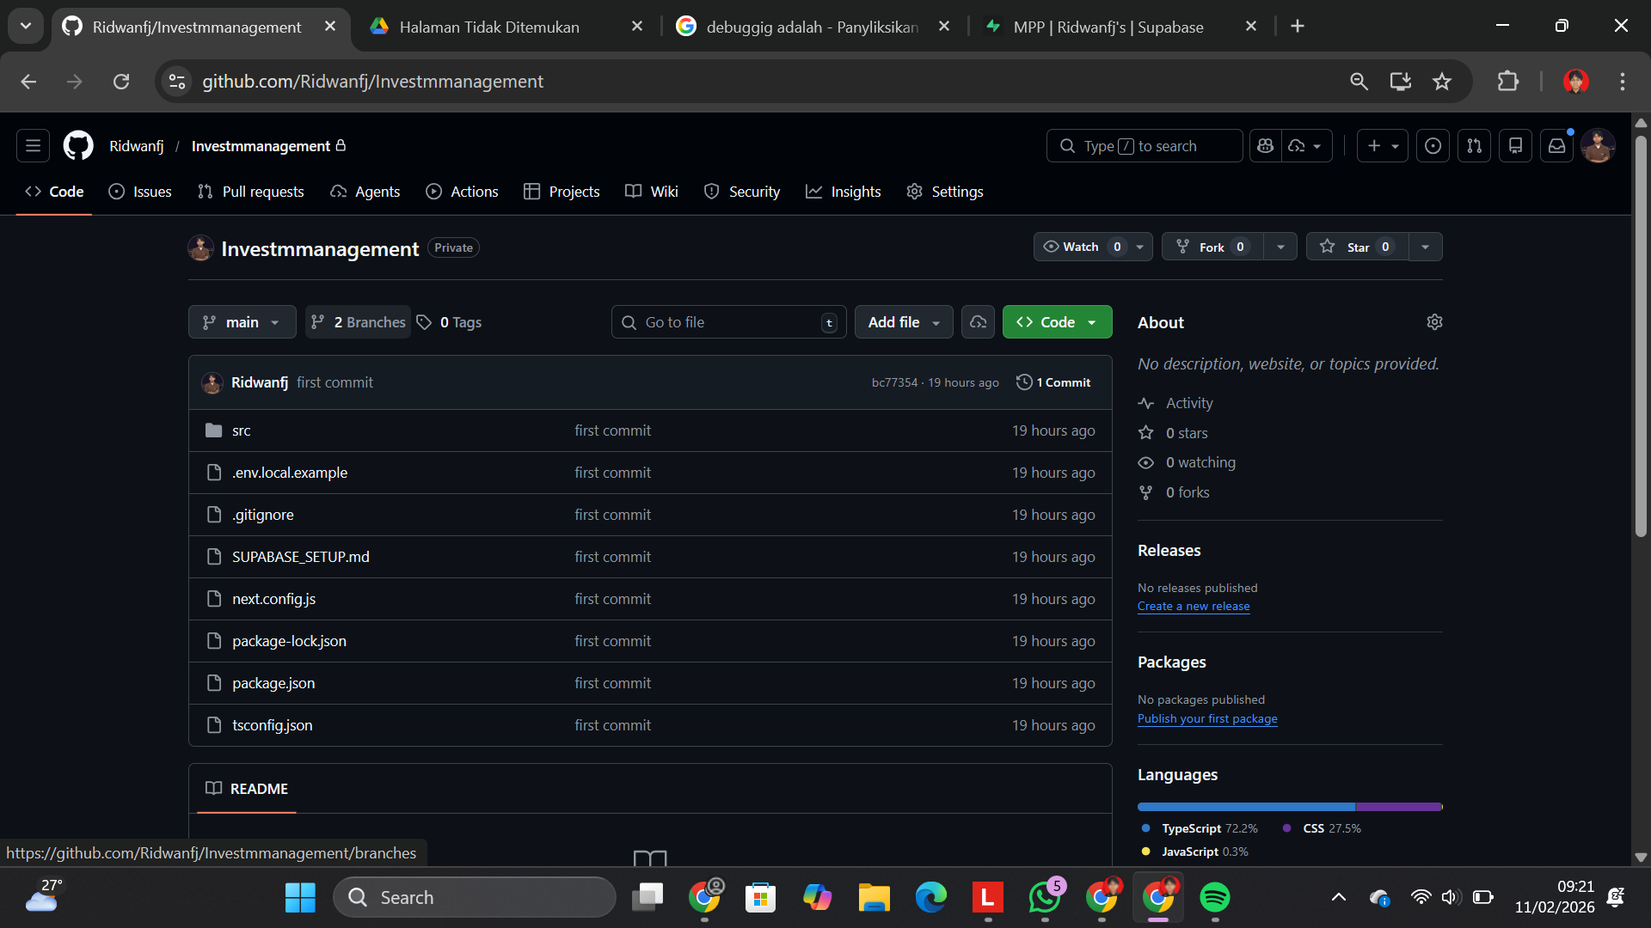This screenshot has width=1651, height=928.
Task: Bookmark this page with star icon
Action: click(x=1442, y=82)
